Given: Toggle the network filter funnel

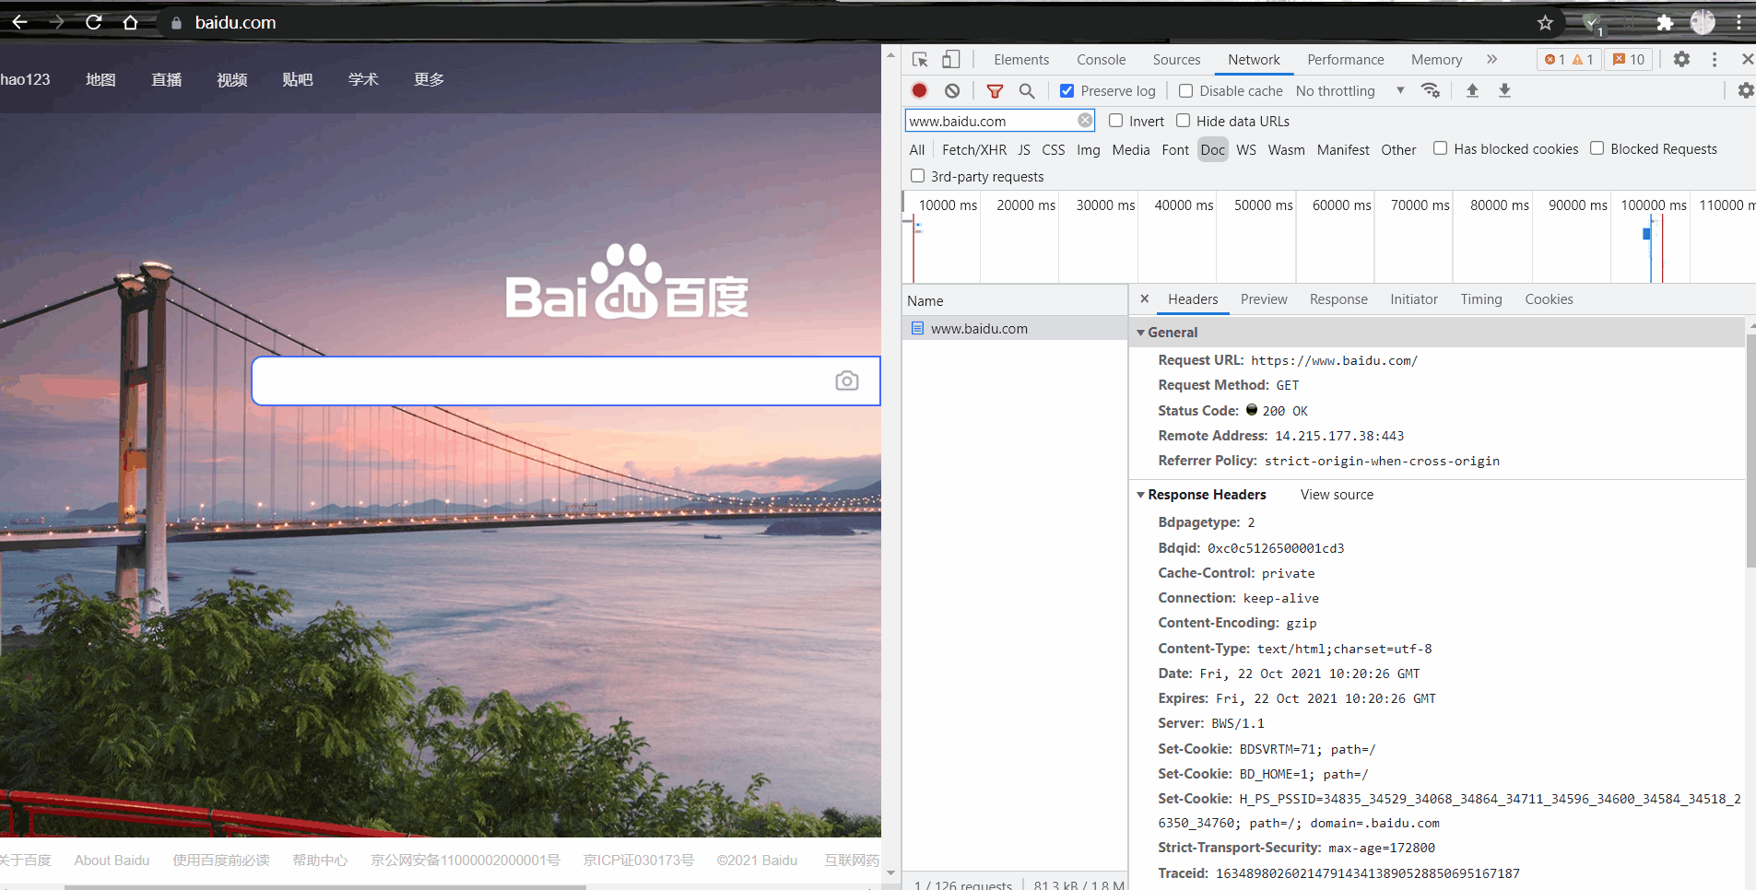Looking at the screenshot, I should pyautogui.click(x=995, y=90).
